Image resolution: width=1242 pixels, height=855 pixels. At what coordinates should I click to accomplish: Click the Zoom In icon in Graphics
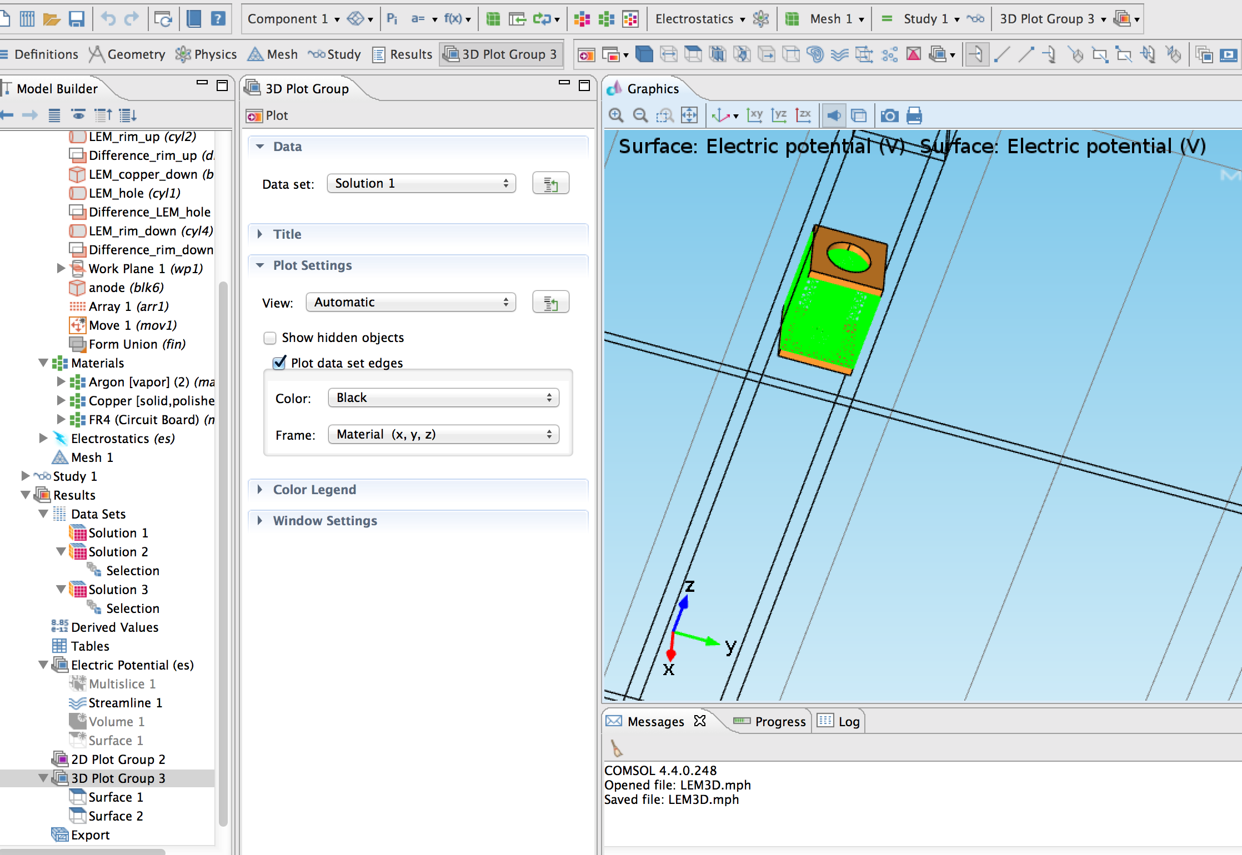point(615,115)
